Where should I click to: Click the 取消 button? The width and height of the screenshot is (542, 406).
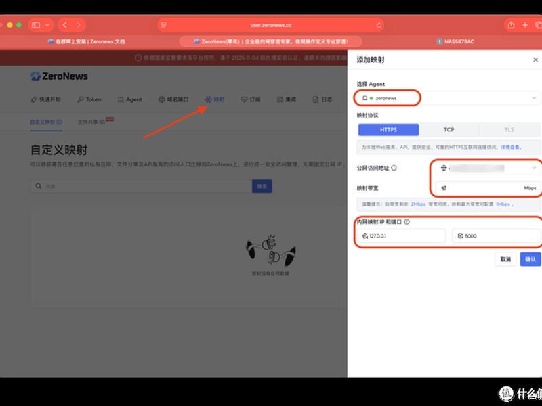(505, 259)
